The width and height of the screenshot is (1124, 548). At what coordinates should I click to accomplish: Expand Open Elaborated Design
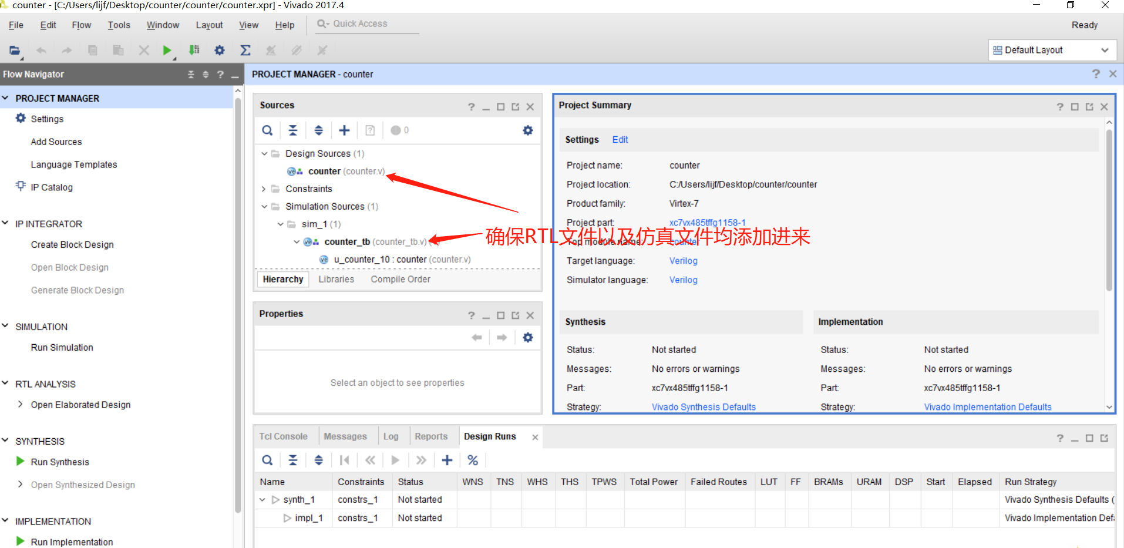[21, 404]
